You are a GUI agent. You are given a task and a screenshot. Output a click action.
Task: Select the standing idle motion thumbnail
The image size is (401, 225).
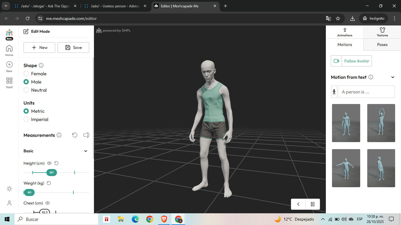tap(346, 123)
